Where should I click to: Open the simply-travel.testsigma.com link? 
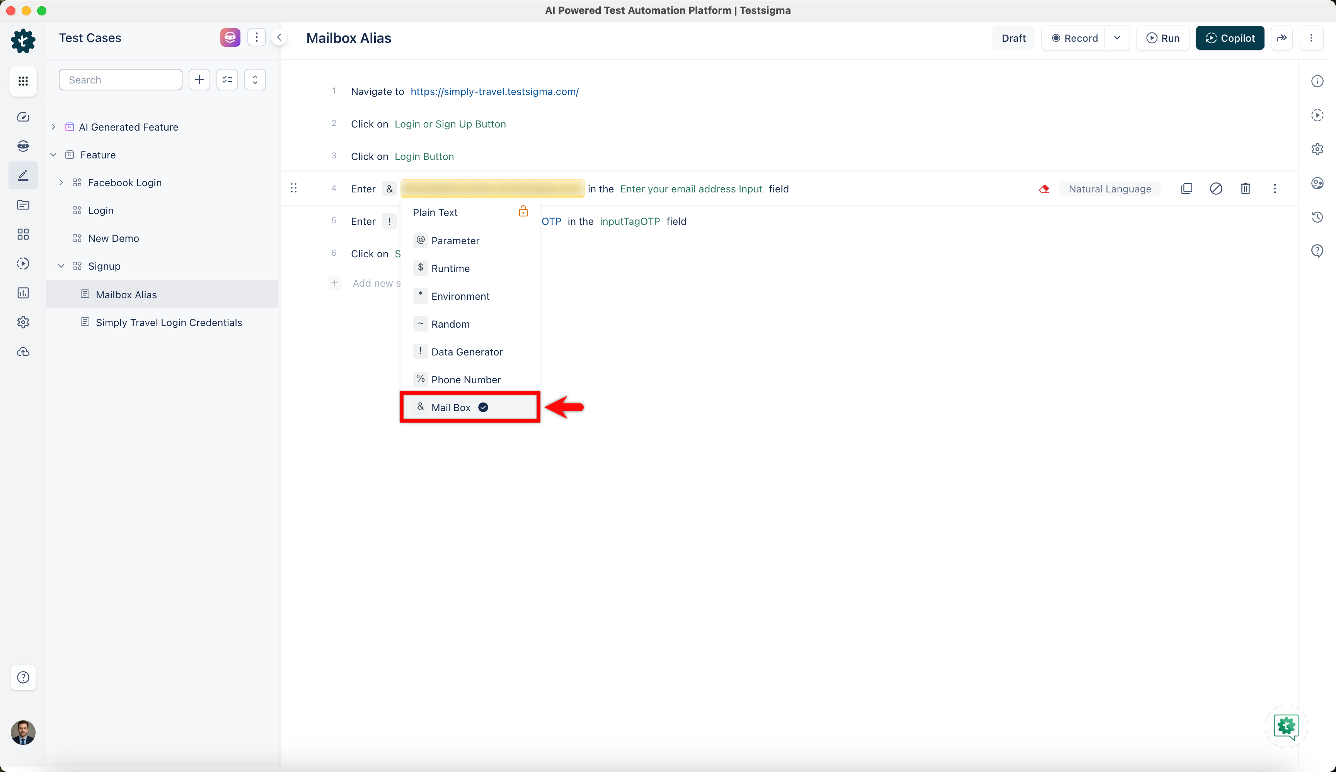click(494, 91)
